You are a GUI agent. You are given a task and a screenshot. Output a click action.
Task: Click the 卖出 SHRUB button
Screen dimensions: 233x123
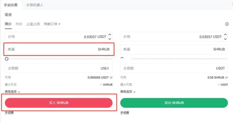coord(174,103)
